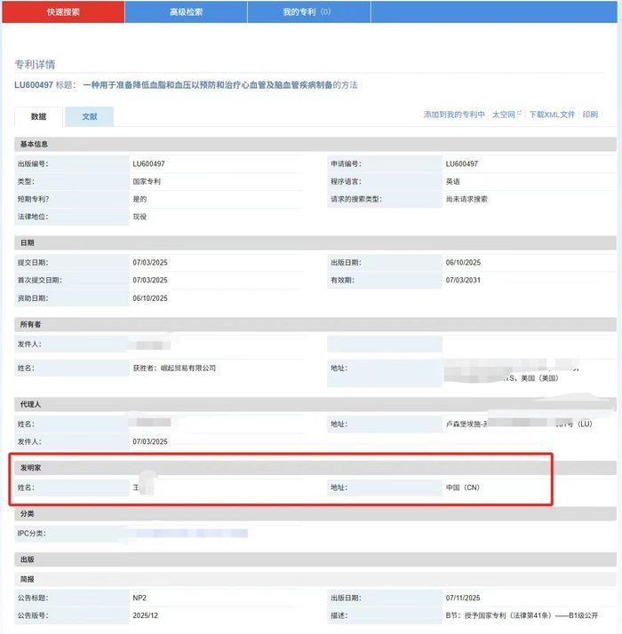Click the 所有者 section header
The width and height of the screenshot is (622, 634).
click(x=31, y=324)
